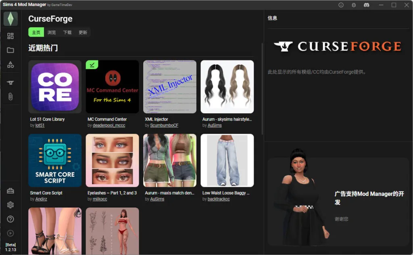Click the CurseForge logo banner in info panel

pyautogui.click(x=338, y=47)
